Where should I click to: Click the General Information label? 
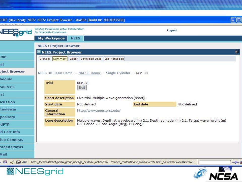[x=60, y=112]
